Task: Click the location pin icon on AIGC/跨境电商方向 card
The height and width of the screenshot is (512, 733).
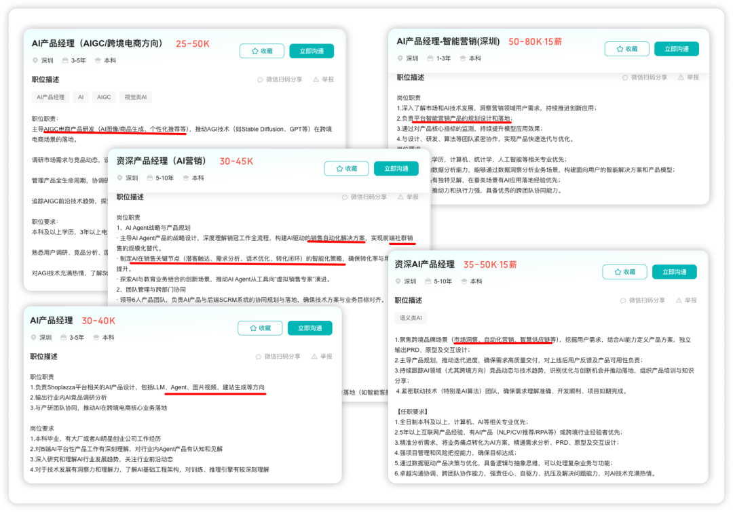Action: (x=35, y=60)
